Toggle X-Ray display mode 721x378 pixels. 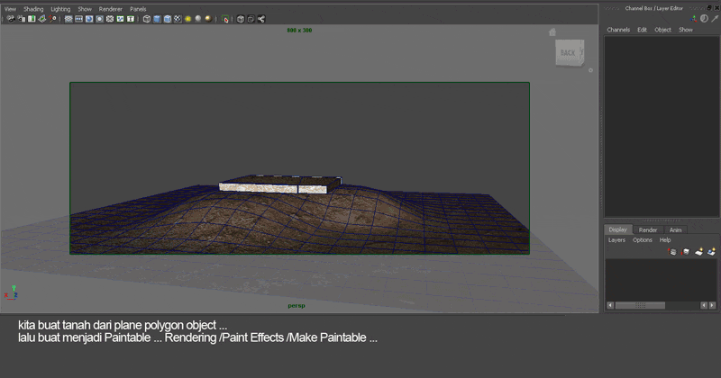click(241, 19)
